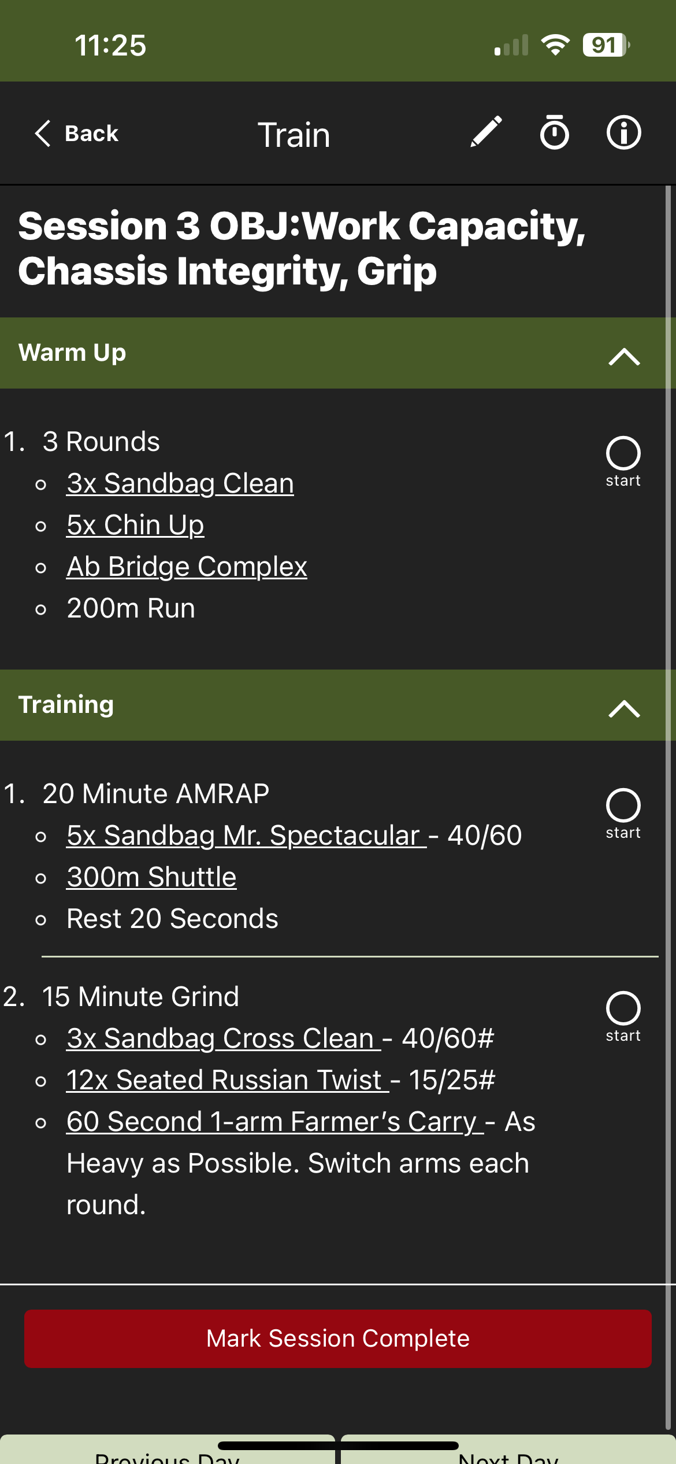The width and height of the screenshot is (676, 1464).
Task: Tap the cellular signal bars
Action: click(511, 46)
